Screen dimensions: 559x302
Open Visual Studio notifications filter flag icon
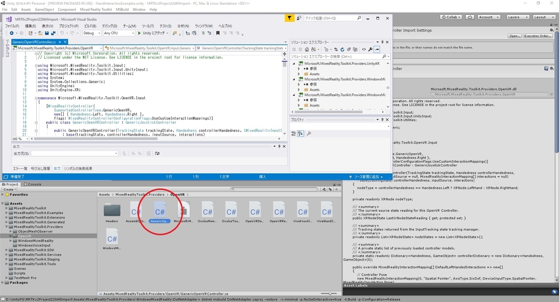point(289,18)
